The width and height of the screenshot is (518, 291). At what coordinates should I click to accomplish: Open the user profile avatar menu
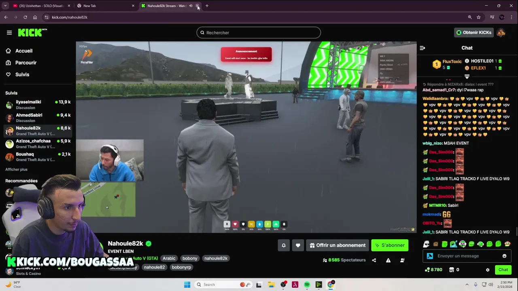click(x=501, y=33)
